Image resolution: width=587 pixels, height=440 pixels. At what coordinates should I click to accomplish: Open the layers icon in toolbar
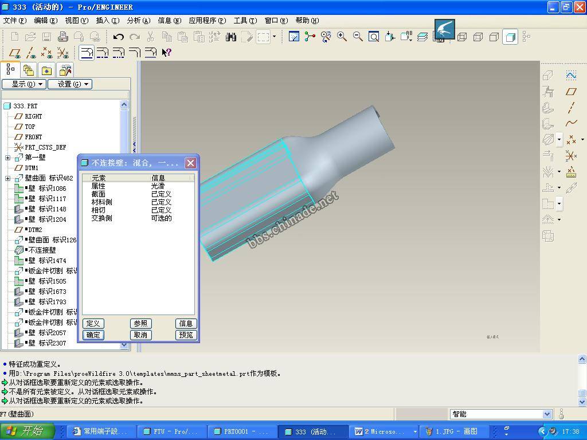tap(422, 37)
